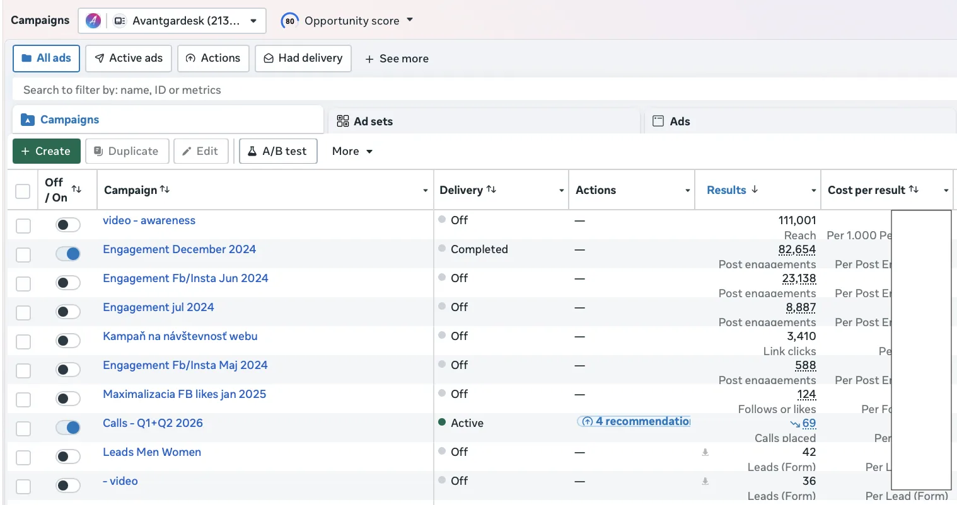Click the Results column header
This screenshot has height=505, width=957.
[x=726, y=190]
